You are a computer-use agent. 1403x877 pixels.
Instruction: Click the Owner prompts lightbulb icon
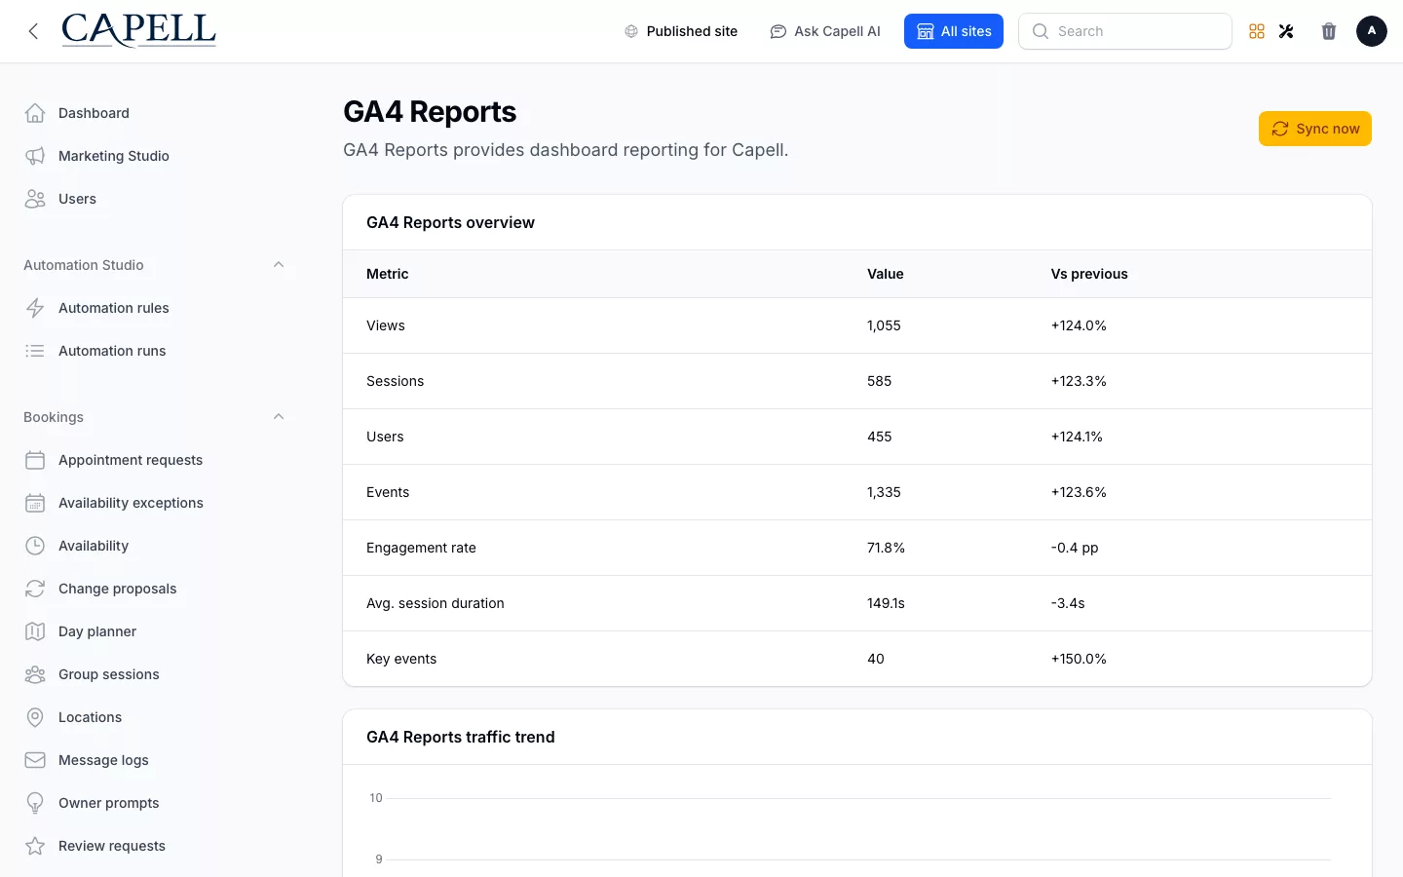(x=35, y=803)
